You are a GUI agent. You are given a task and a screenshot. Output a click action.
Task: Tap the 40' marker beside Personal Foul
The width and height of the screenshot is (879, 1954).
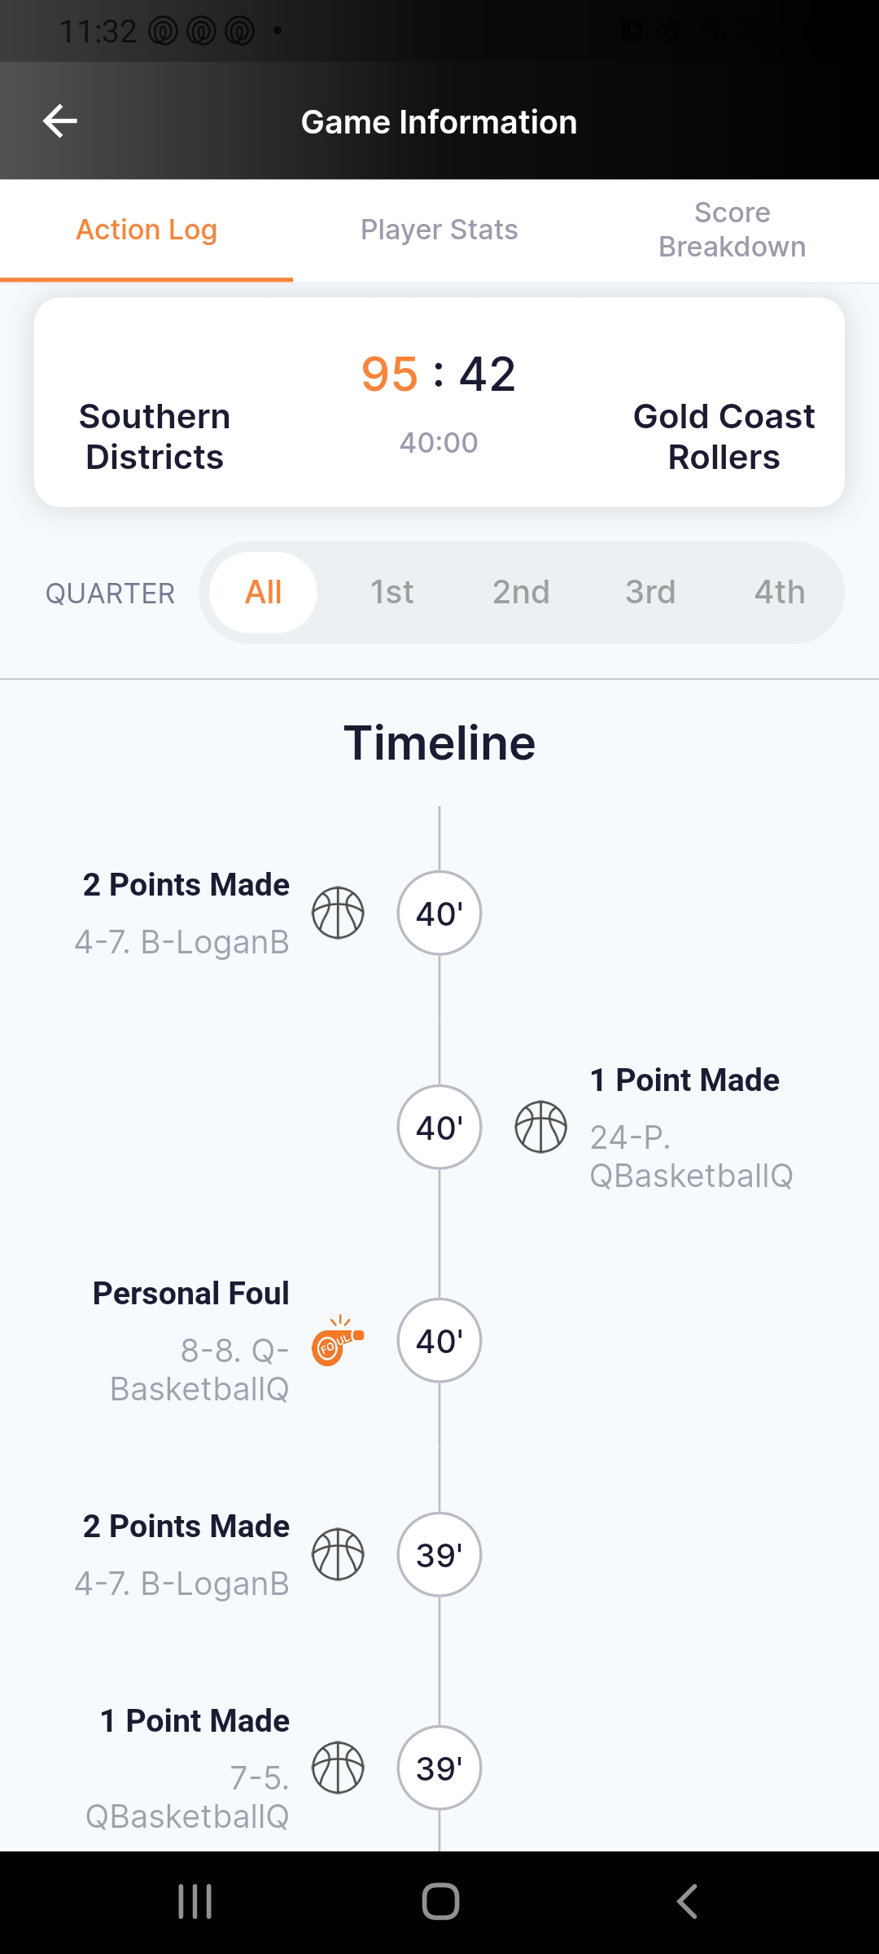point(439,1340)
